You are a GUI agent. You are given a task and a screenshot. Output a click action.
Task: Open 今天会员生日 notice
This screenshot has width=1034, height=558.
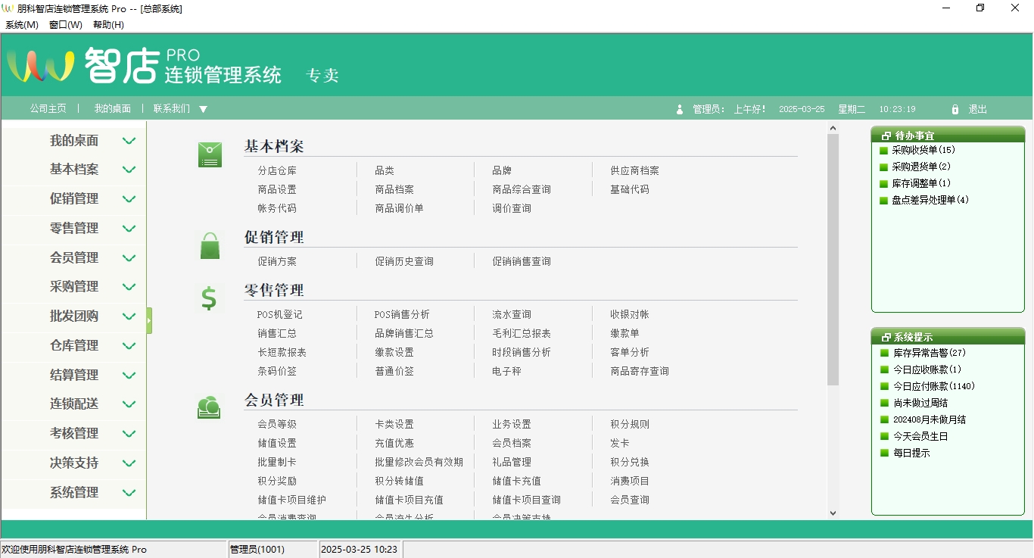tap(920, 436)
